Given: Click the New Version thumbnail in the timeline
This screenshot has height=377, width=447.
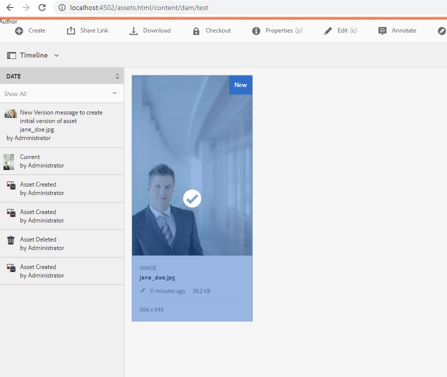Looking at the screenshot, I should coord(11,114).
